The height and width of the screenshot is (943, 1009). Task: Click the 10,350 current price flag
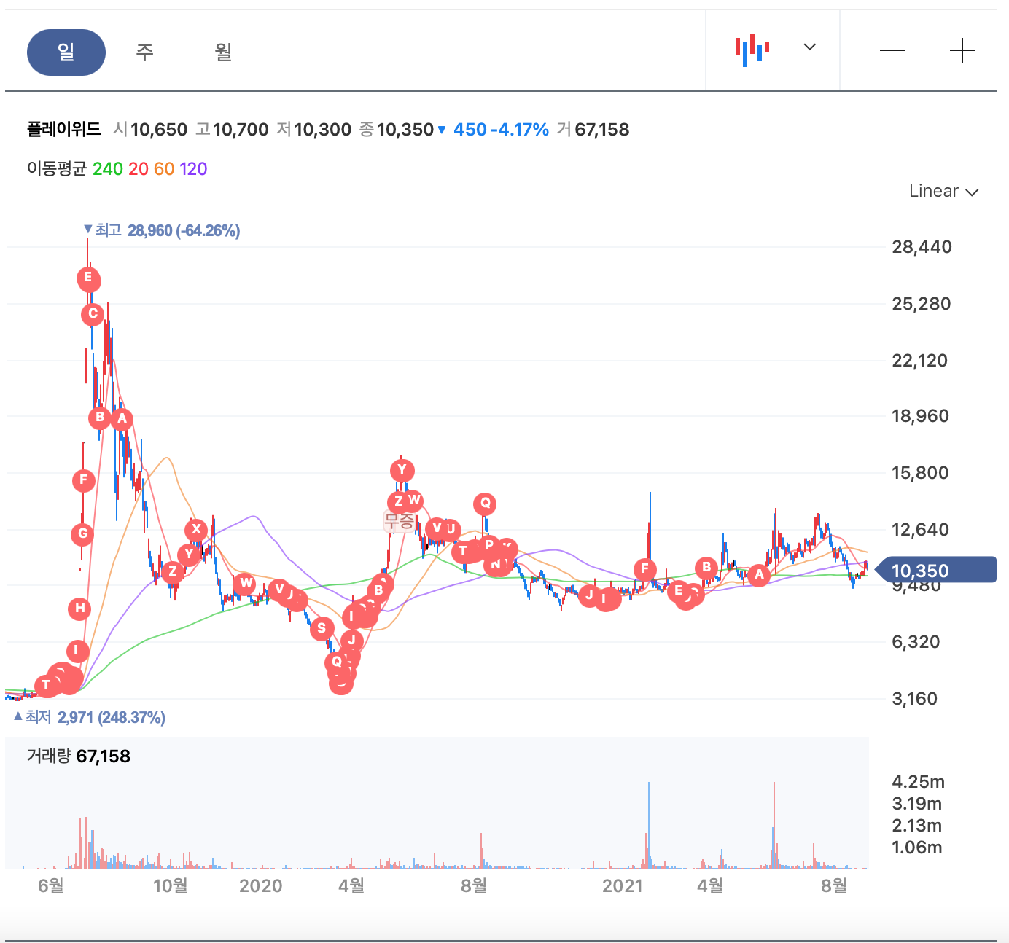[935, 570]
